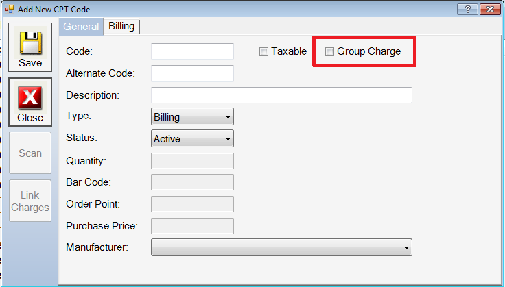Image resolution: width=505 pixels, height=287 pixels.
Task: Click the Scan button
Action: [30, 153]
